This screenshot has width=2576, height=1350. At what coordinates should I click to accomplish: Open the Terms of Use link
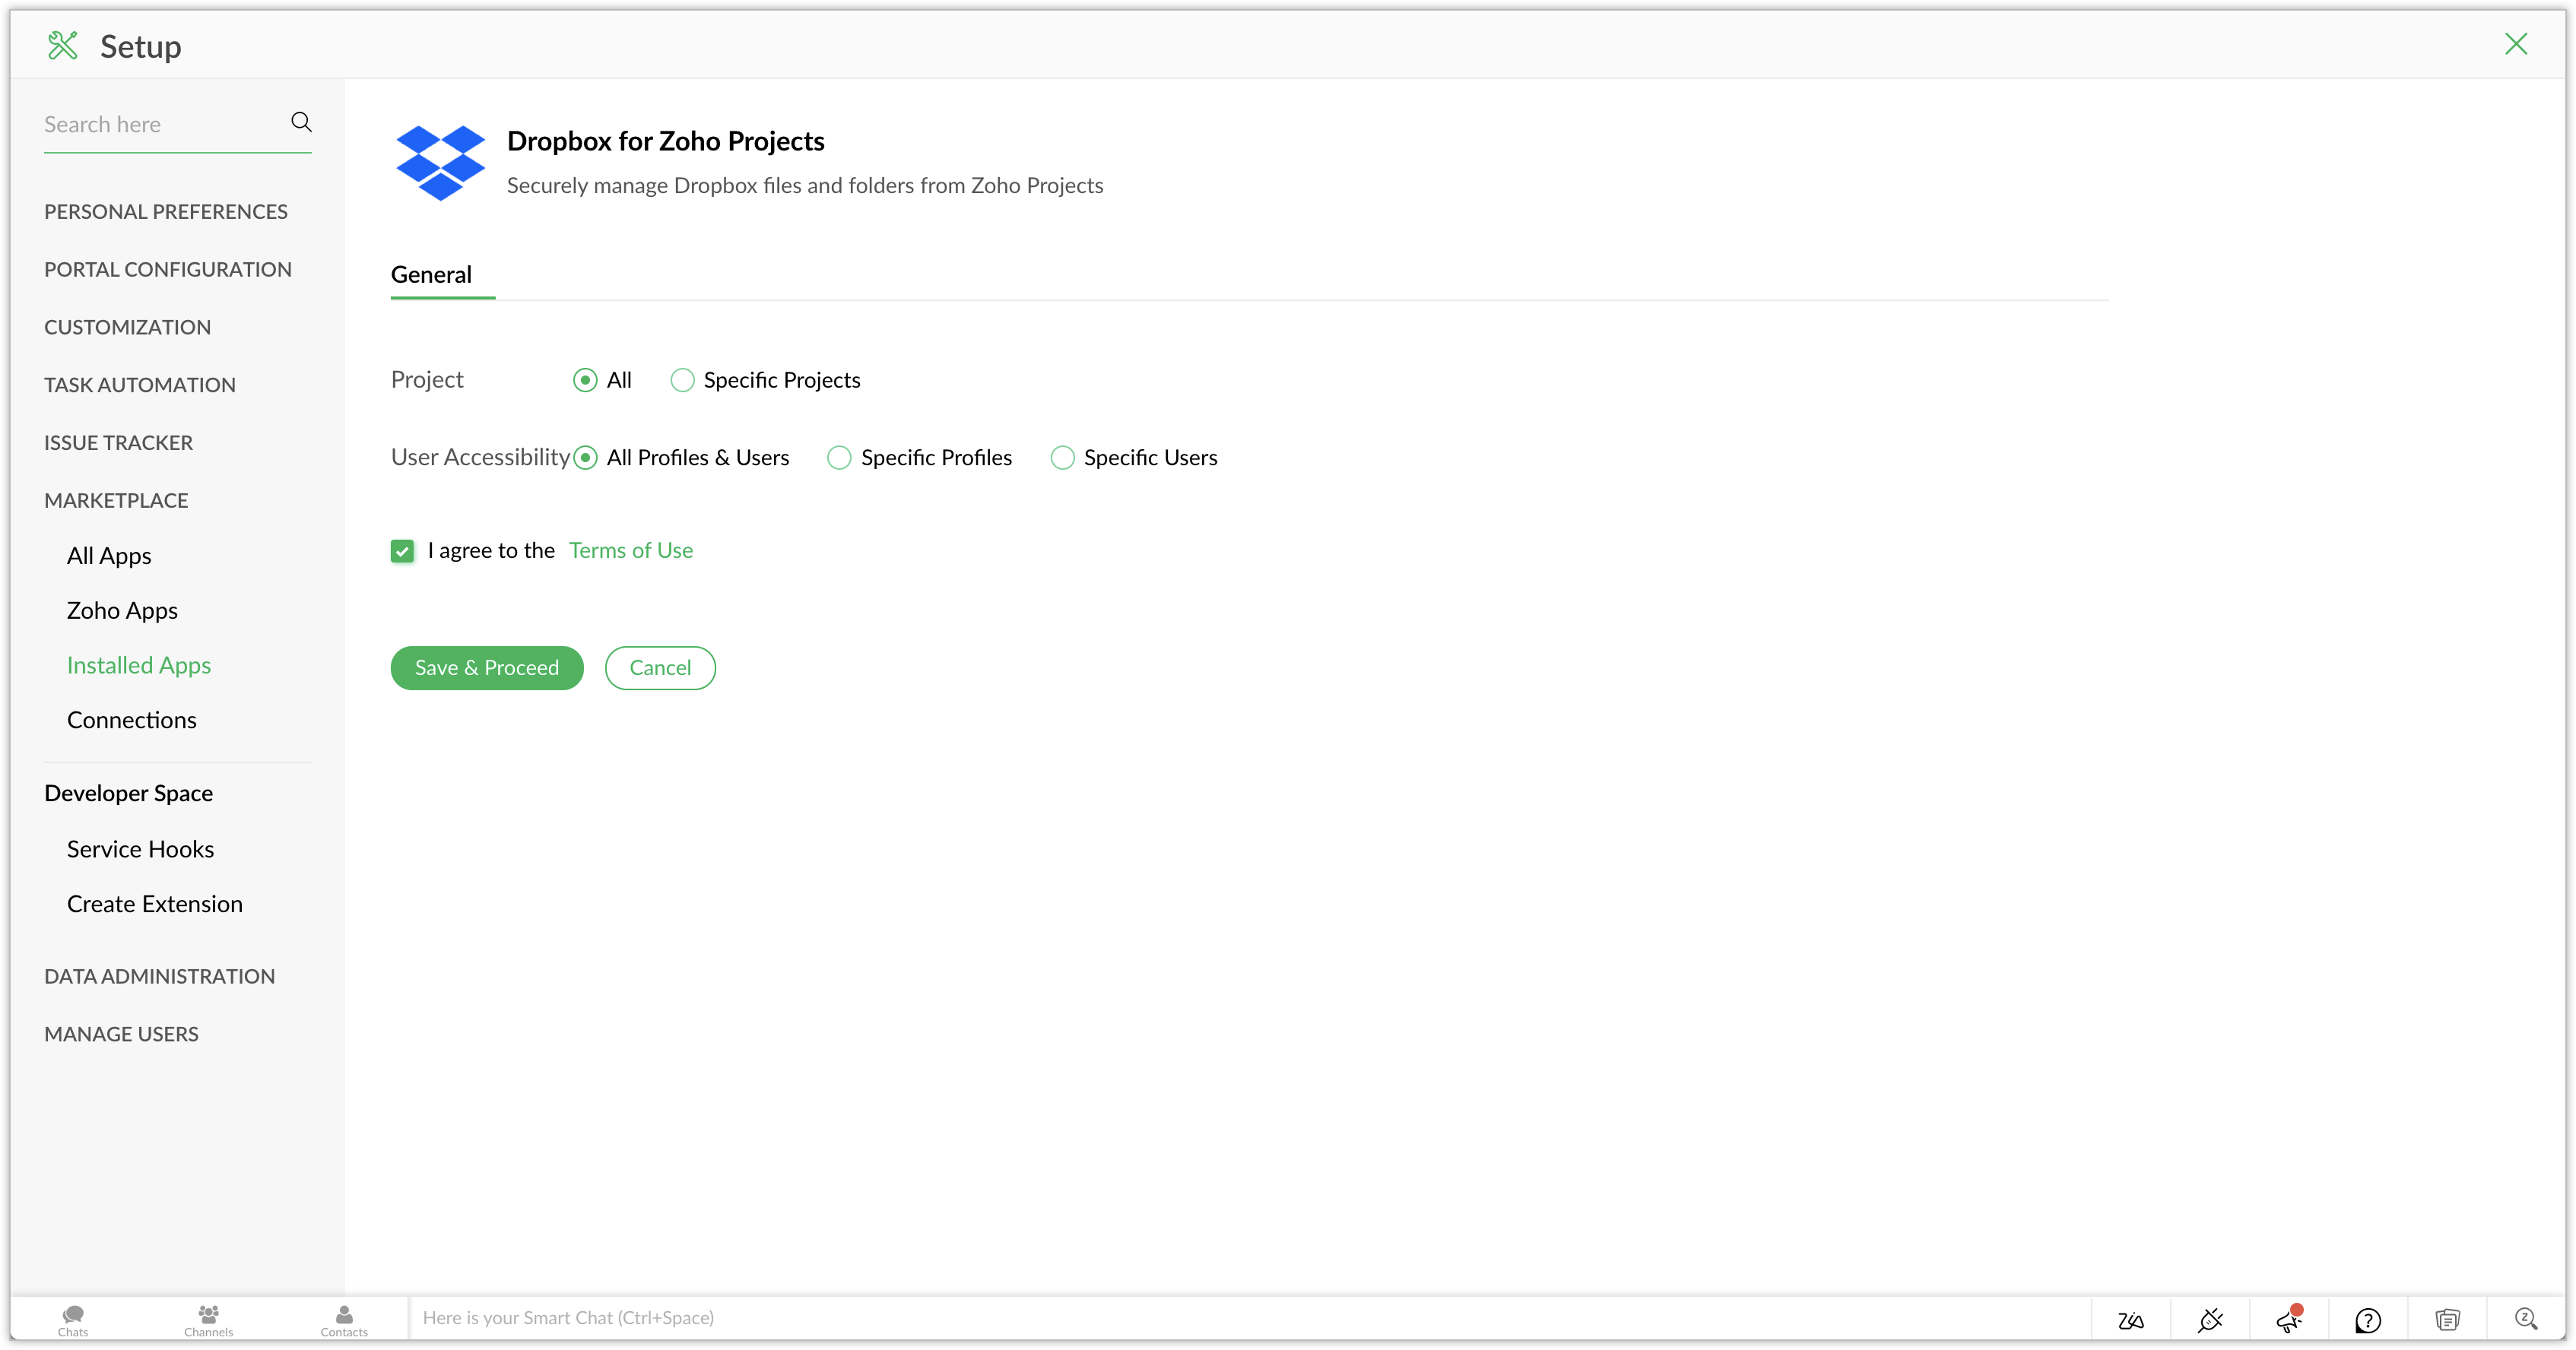click(x=631, y=550)
